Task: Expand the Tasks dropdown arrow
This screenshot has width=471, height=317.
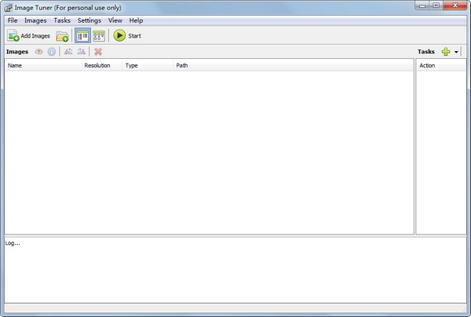Action: coord(456,52)
